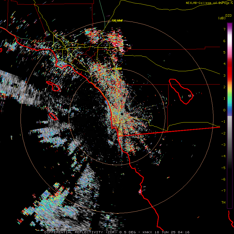Click the DZD product label
Viewport: 234px width, 234px height.
coord(229,16)
